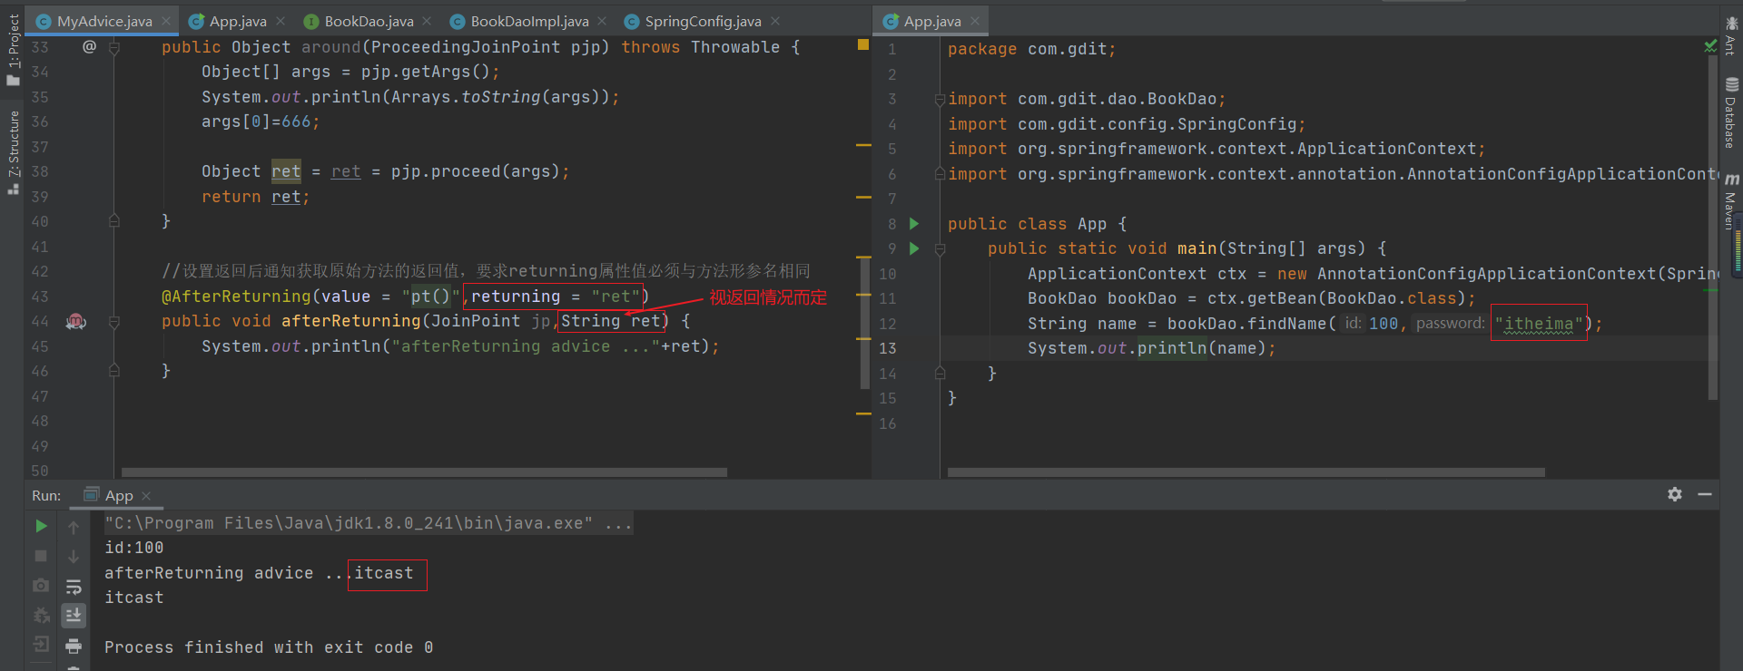This screenshot has height=671, width=1743.
Task: Click the Up the stack trace arrow
Action: coord(74,527)
